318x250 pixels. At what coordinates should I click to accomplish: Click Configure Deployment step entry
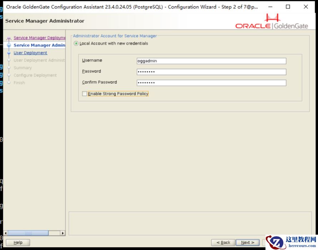click(x=35, y=75)
